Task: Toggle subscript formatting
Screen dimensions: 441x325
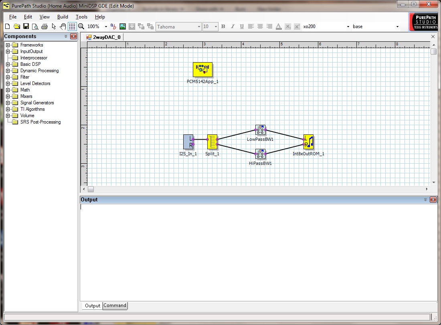Action: click(288, 26)
